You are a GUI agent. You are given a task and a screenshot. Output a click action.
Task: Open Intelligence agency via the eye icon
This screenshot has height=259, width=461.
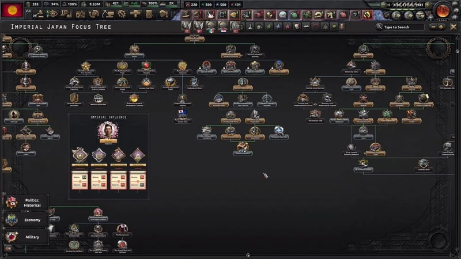click(x=52, y=13)
